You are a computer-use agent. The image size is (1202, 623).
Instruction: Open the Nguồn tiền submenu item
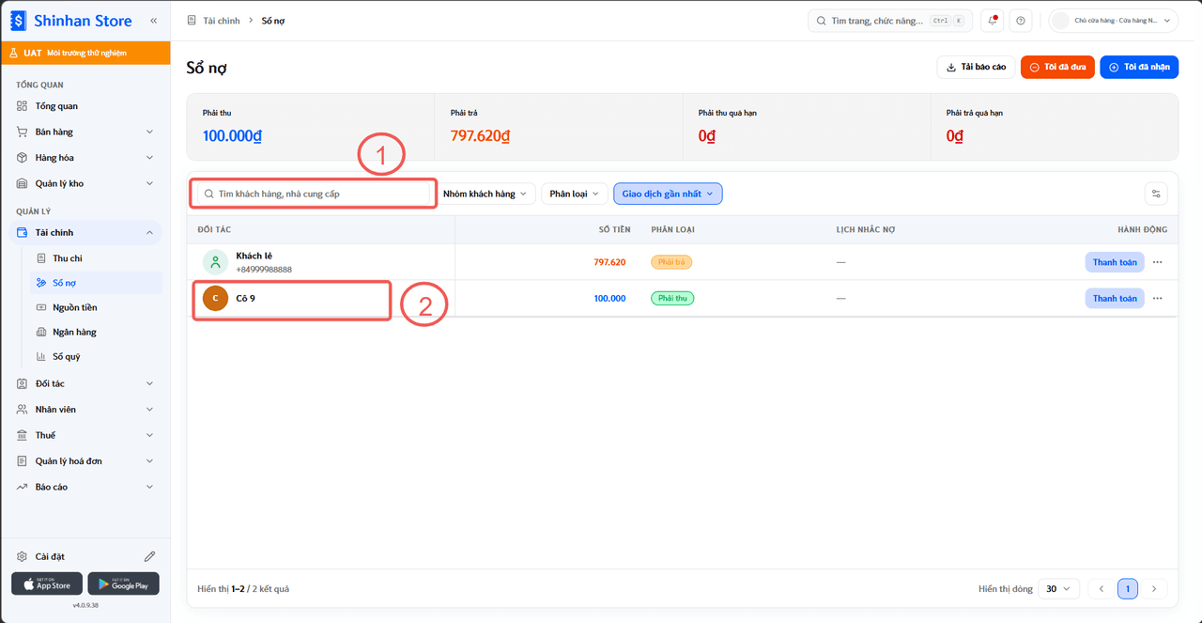[95, 307]
